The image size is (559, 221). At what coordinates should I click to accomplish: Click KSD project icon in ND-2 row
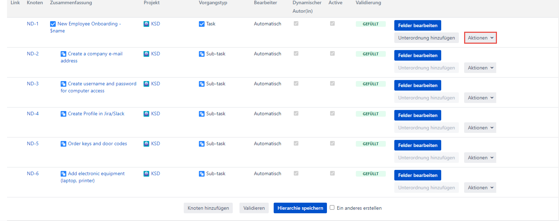click(x=146, y=54)
